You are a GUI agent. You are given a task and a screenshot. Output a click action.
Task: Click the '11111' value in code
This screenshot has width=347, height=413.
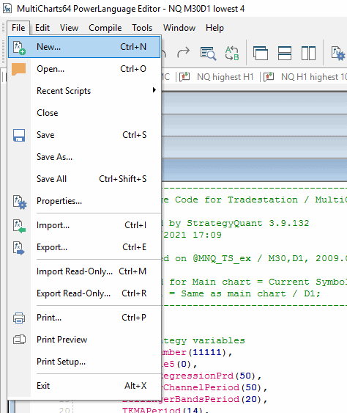coord(207,352)
